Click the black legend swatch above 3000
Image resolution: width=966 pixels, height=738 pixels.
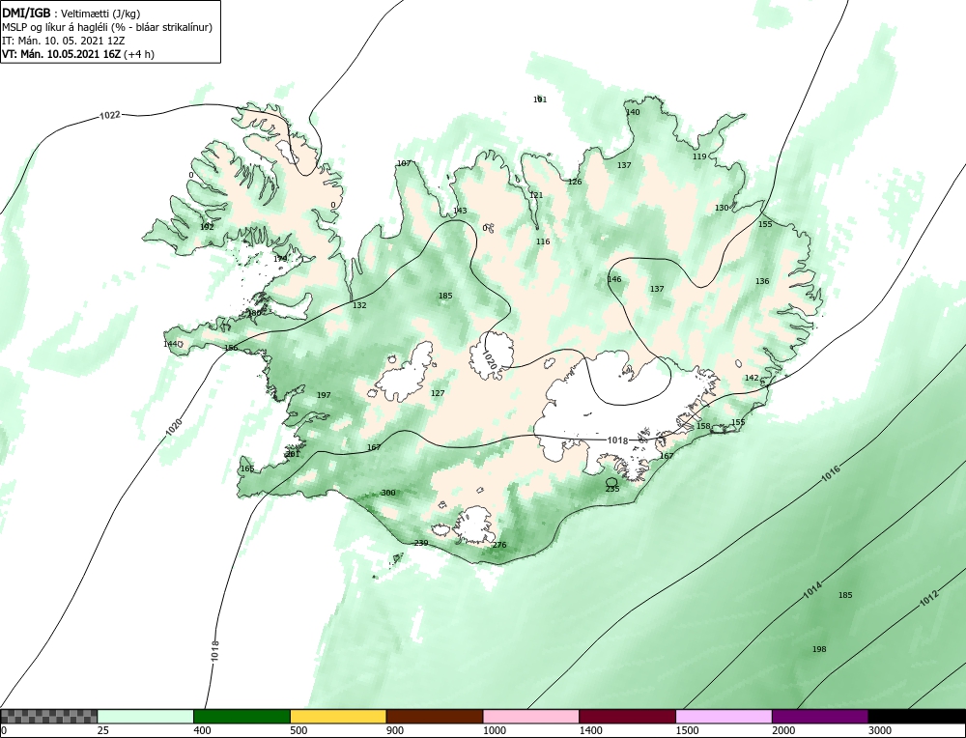[917, 716]
